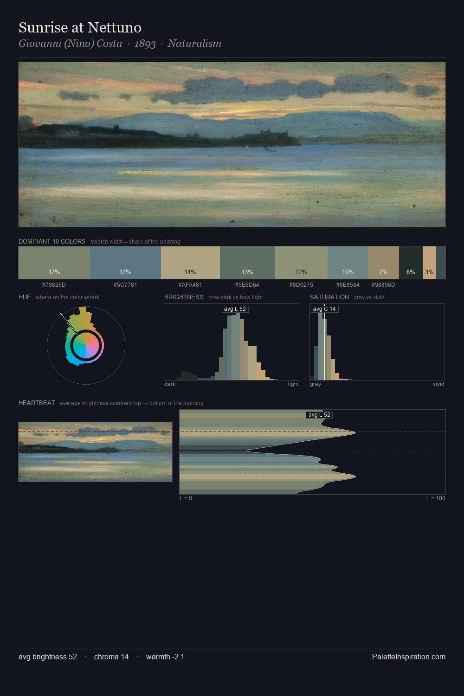The image size is (464, 696).
Task: Select the 3% sandy swatch
Action: (429, 263)
